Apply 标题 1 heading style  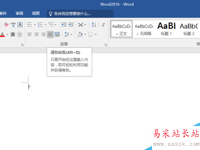(x=166, y=29)
